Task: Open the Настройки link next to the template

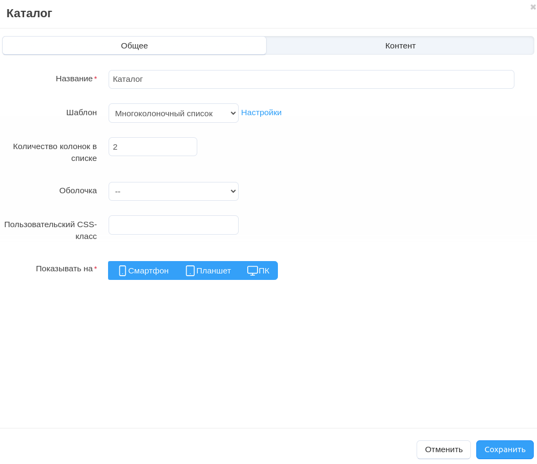Action: 261,113
